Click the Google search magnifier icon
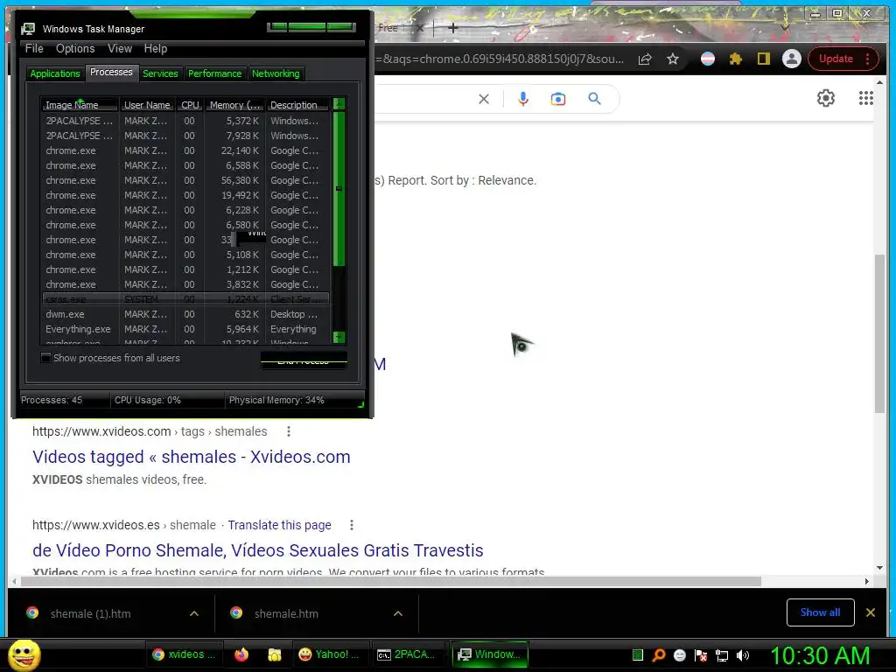Image resolution: width=896 pixels, height=672 pixels. (594, 99)
